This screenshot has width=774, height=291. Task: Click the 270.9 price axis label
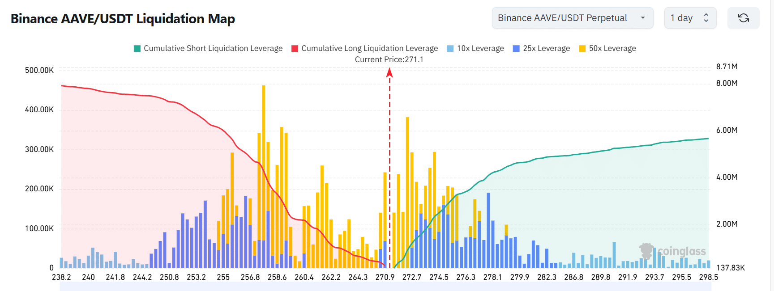[x=385, y=277]
